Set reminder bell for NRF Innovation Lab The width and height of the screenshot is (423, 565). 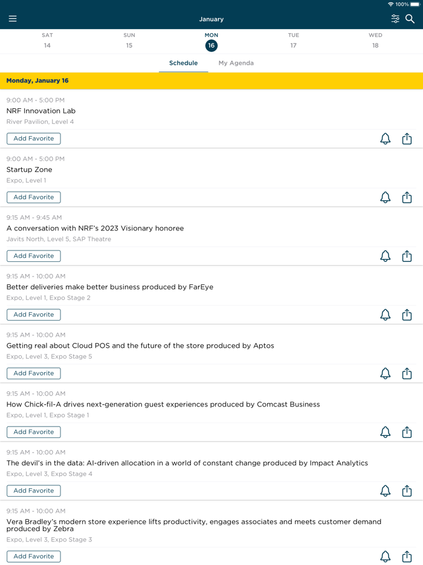tap(385, 139)
